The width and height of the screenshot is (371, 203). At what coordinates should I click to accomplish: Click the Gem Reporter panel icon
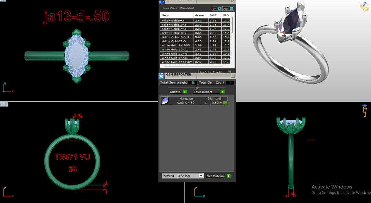pos(161,76)
